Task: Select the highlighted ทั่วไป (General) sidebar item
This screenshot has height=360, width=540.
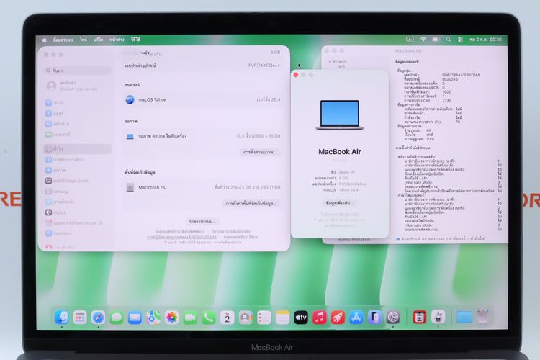Action: pyautogui.click(x=78, y=149)
